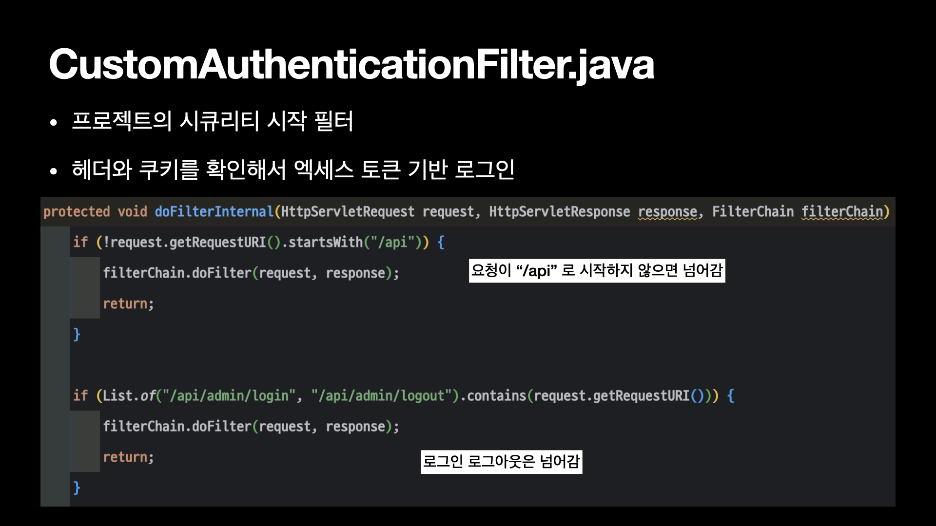Click the second bullet about access token login

pyautogui.click(x=292, y=169)
